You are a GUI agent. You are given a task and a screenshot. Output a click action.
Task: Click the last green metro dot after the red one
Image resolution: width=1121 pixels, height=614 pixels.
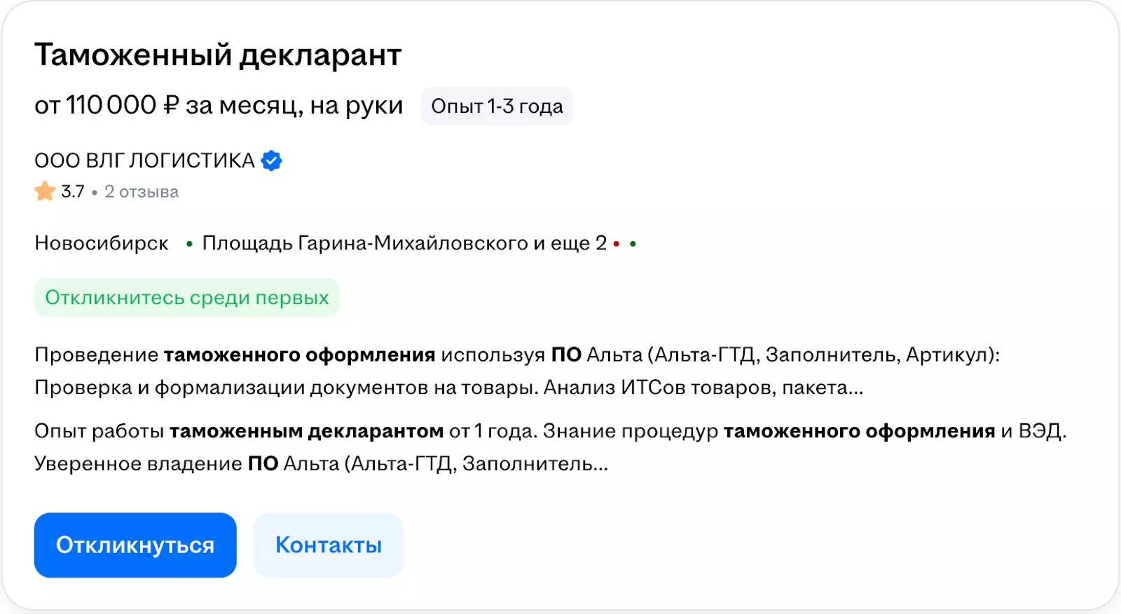pyautogui.click(x=633, y=244)
